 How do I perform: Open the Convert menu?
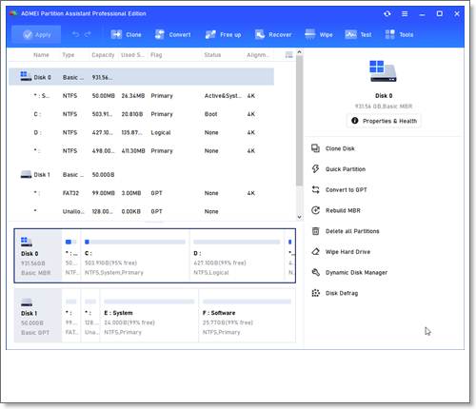[172, 34]
